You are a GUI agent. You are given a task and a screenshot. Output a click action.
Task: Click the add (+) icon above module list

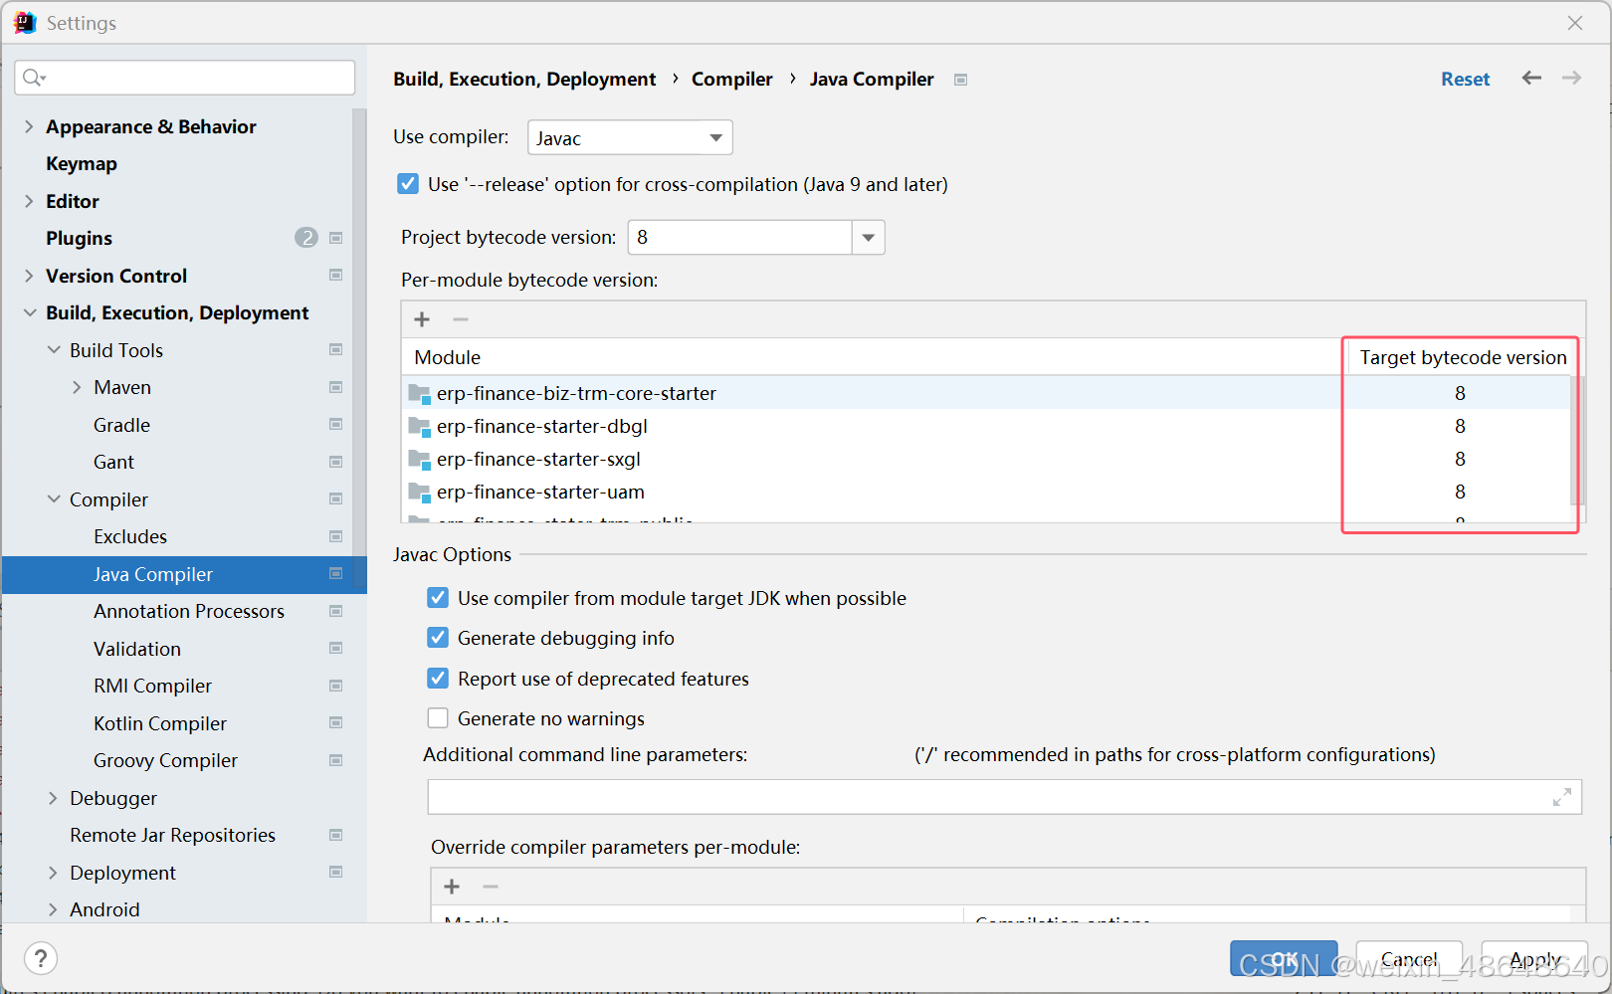[x=422, y=318]
